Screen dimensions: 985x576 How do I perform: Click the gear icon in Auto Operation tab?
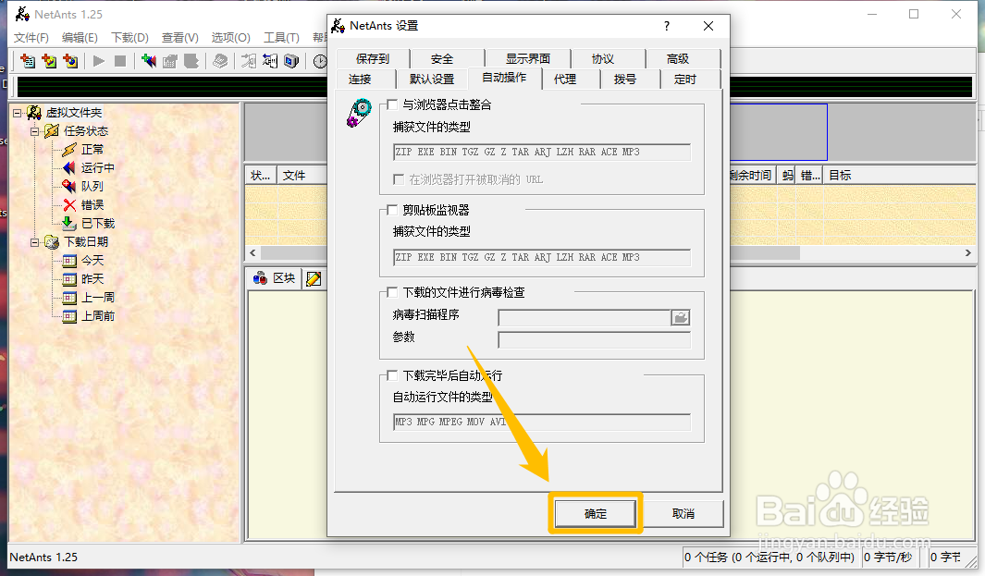coord(360,113)
